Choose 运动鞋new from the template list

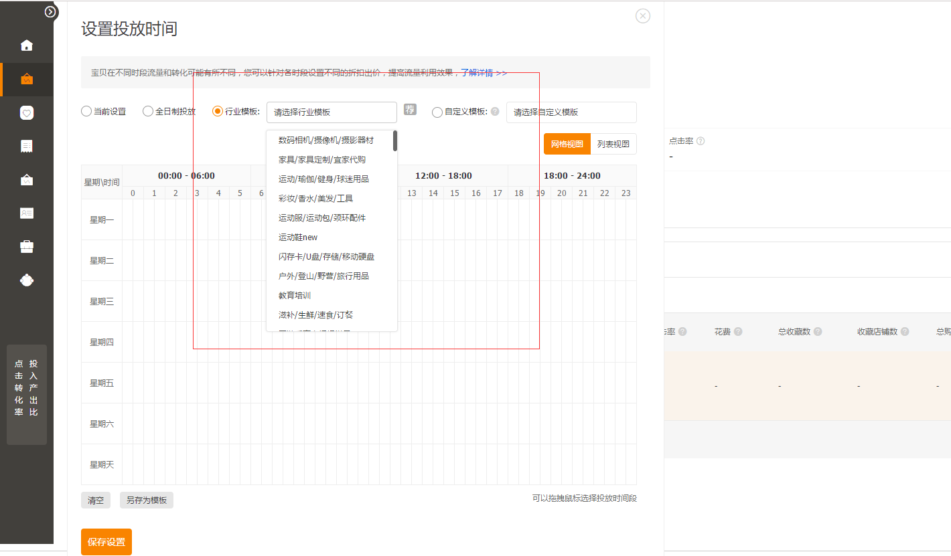click(x=298, y=238)
